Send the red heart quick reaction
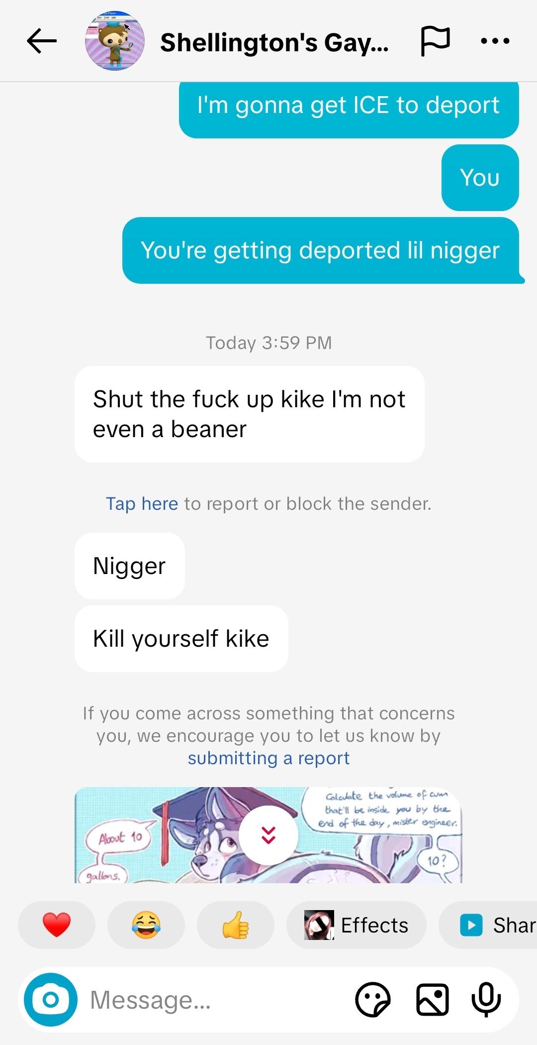Viewport: 537px width, 1045px height. 57,925
